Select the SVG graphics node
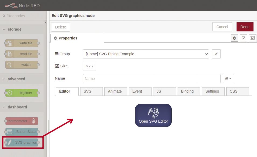The height and width of the screenshot is (157, 257). (x=22, y=143)
